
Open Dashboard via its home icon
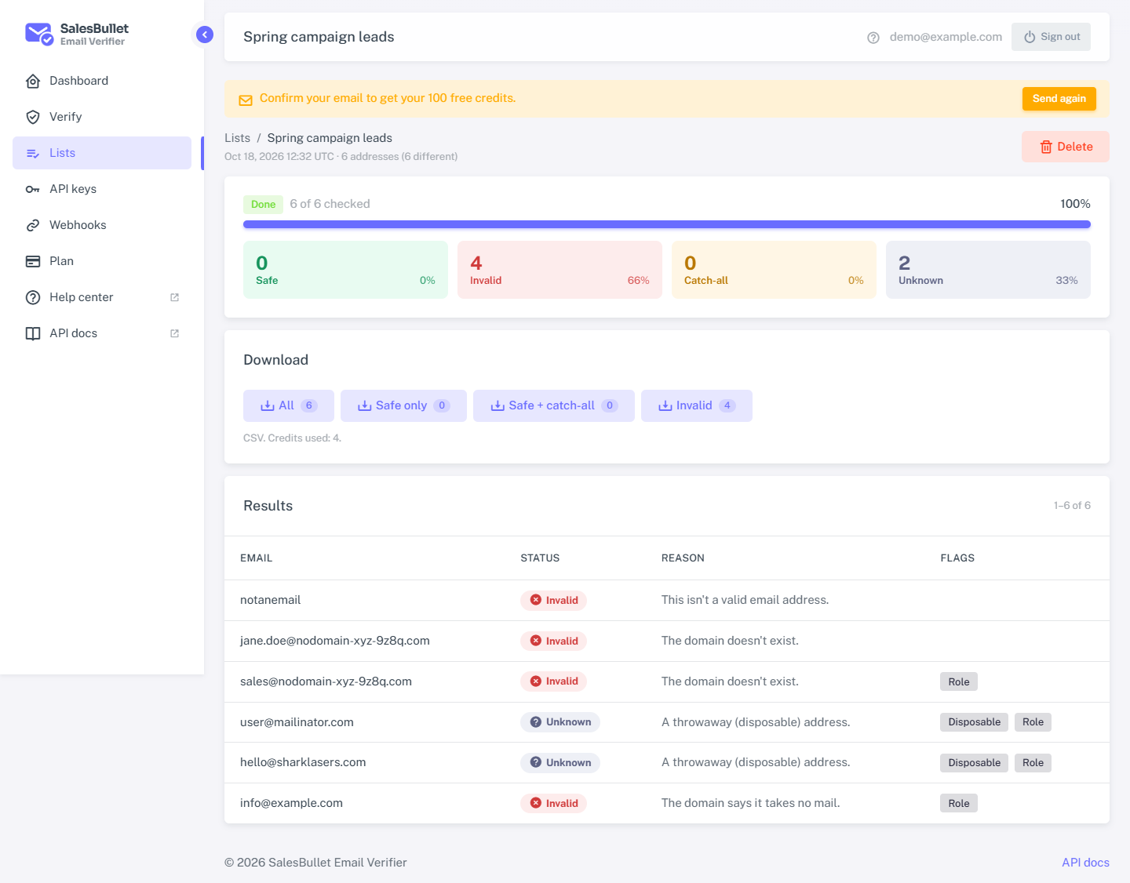33,81
